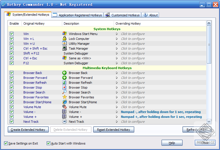
Task: Expand override arrow for Lock Computer
Action: [117, 39]
